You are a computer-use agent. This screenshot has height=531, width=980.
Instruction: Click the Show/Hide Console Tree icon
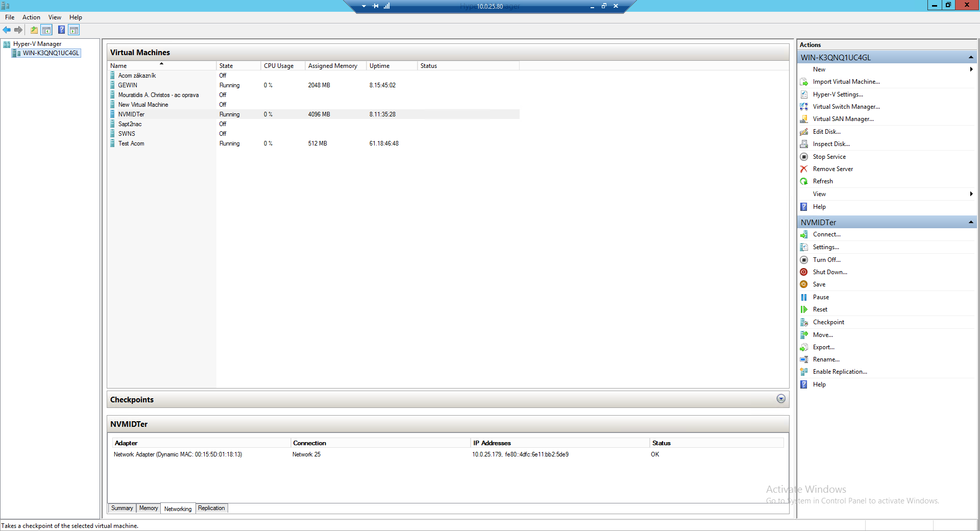tap(46, 30)
